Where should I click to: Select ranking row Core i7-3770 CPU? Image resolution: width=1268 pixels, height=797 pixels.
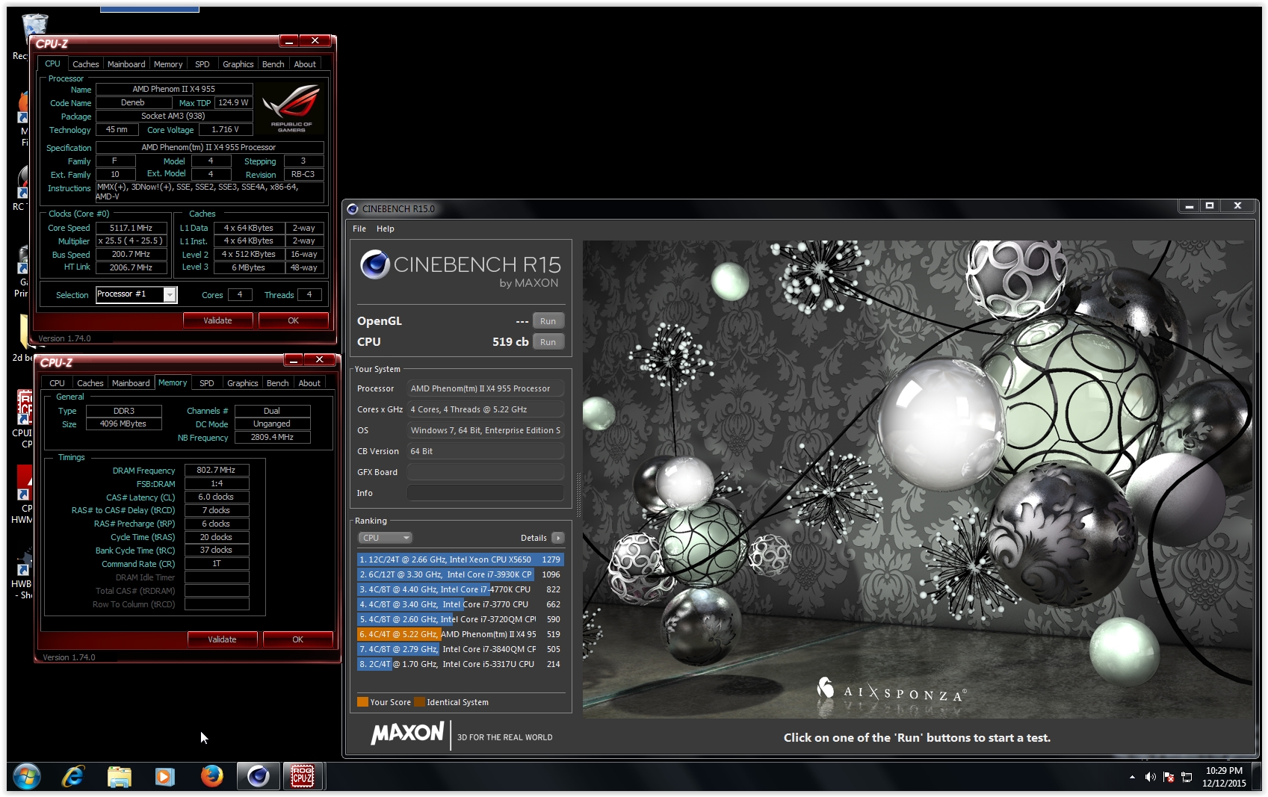460,604
